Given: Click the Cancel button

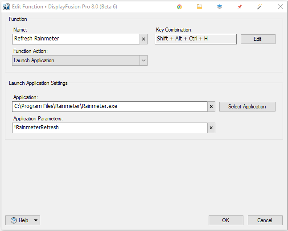Looking at the screenshot, I should point(265,220).
